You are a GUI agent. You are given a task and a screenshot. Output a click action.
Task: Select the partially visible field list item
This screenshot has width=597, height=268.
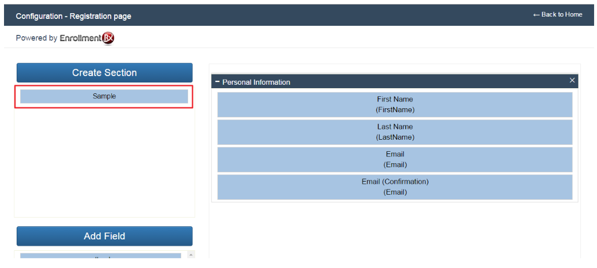(100, 255)
